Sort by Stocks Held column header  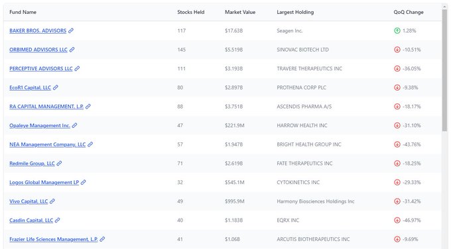191,12
